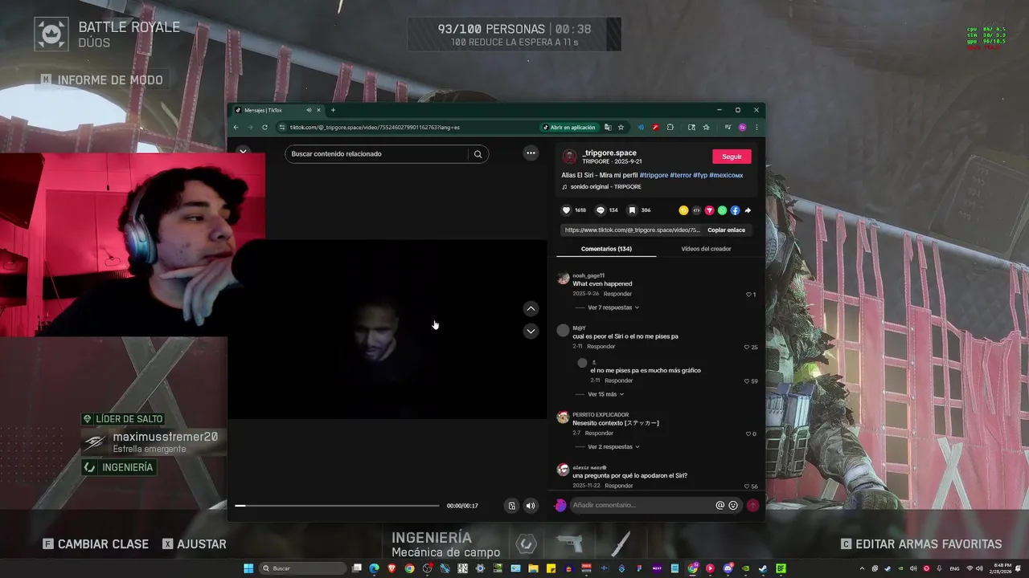The height and width of the screenshot is (578, 1029).
Task: Open the Chrome extensions puzzle icon
Action: [670, 127]
